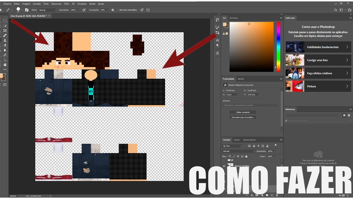Screen dimensions: 353x199
Task: Delete the layer with the trash icon
Action: point(277,195)
